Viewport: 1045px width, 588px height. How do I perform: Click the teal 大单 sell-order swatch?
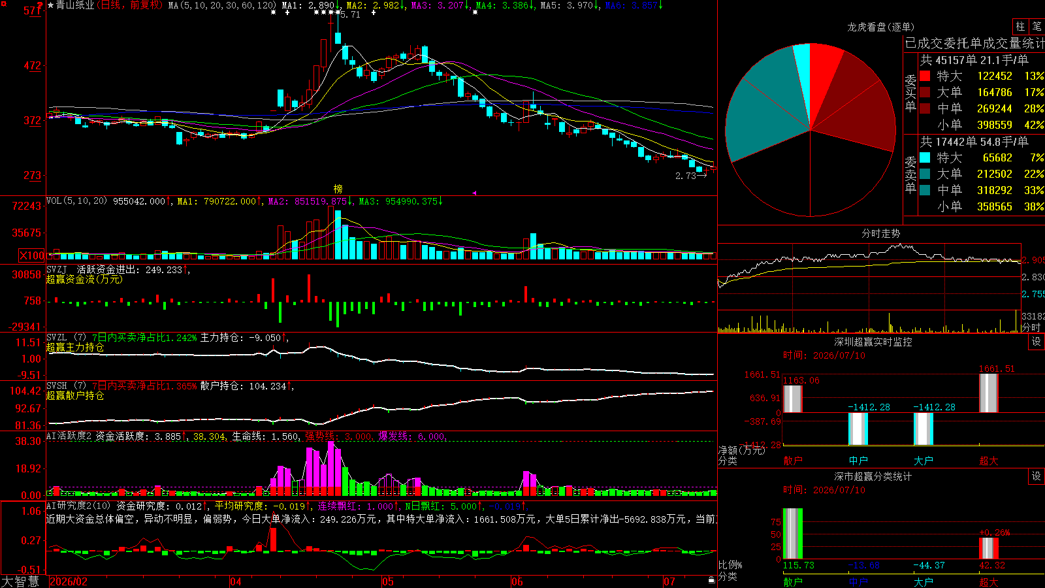(x=925, y=174)
